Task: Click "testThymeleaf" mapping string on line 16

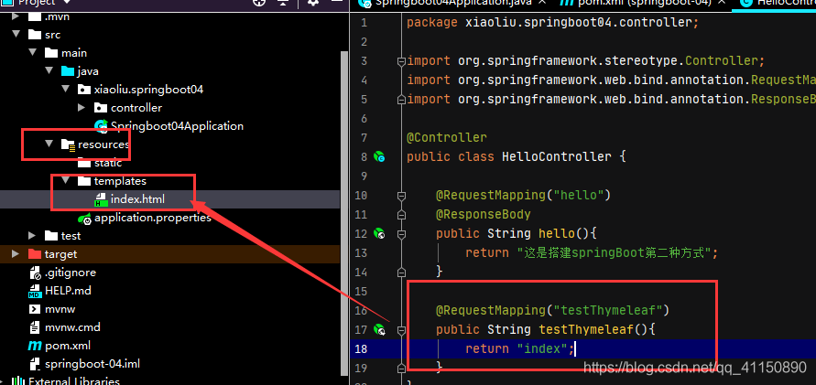Action: [x=608, y=310]
